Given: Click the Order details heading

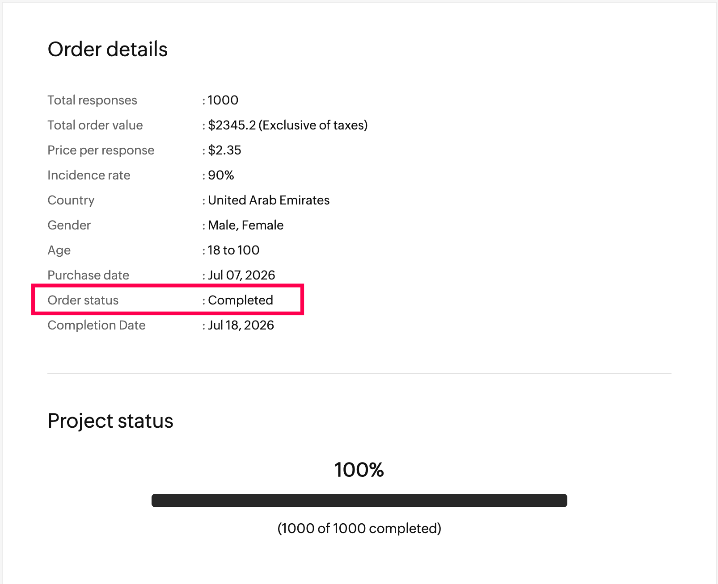Looking at the screenshot, I should pyautogui.click(x=107, y=49).
